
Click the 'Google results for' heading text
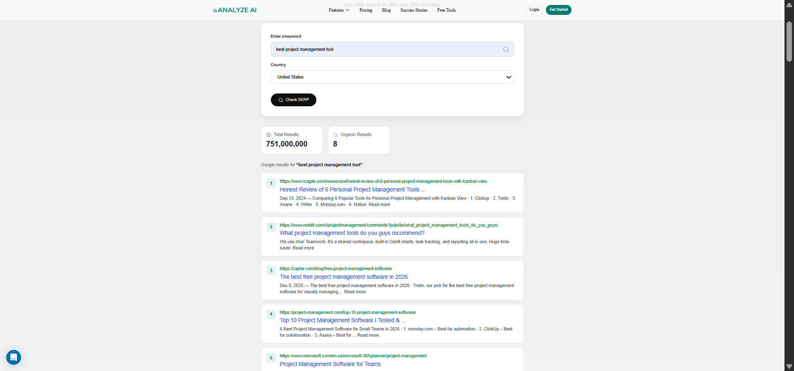(311, 165)
